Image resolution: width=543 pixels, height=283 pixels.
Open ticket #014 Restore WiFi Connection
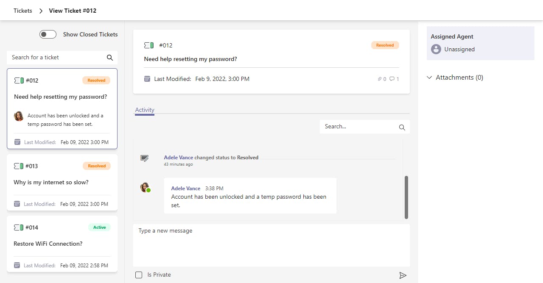coord(62,244)
